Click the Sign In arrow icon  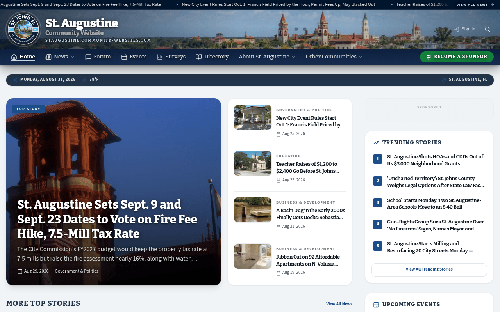[457, 29]
